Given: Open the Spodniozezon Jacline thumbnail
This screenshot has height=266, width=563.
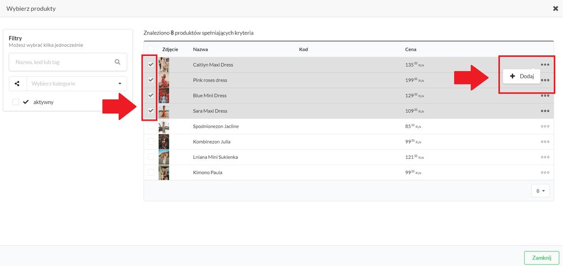Looking at the screenshot, I should coord(164,126).
